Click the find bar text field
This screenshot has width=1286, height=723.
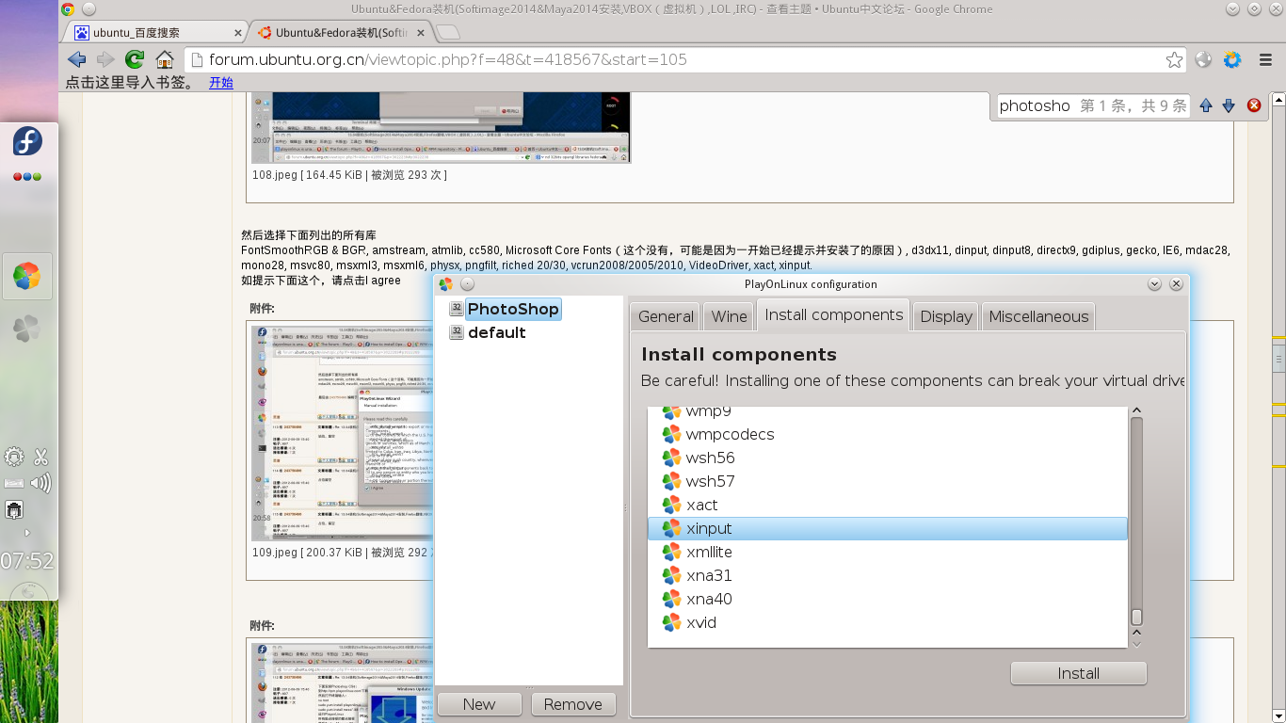[x=1035, y=105]
